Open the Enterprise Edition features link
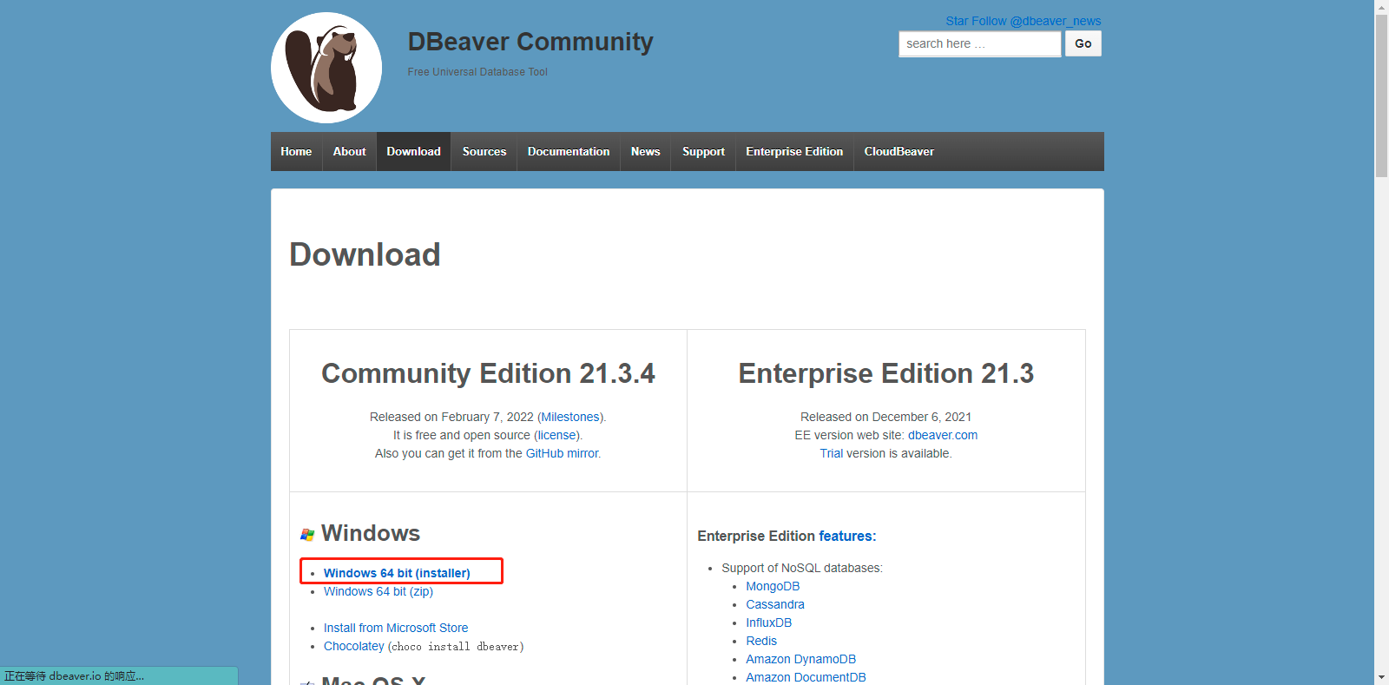 point(847,536)
